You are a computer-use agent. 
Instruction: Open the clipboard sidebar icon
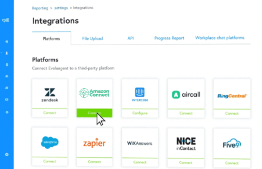tap(7, 65)
